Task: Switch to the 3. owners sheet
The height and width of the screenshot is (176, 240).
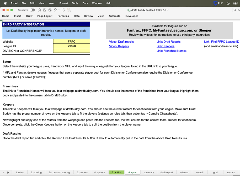Action: (82, 172)
